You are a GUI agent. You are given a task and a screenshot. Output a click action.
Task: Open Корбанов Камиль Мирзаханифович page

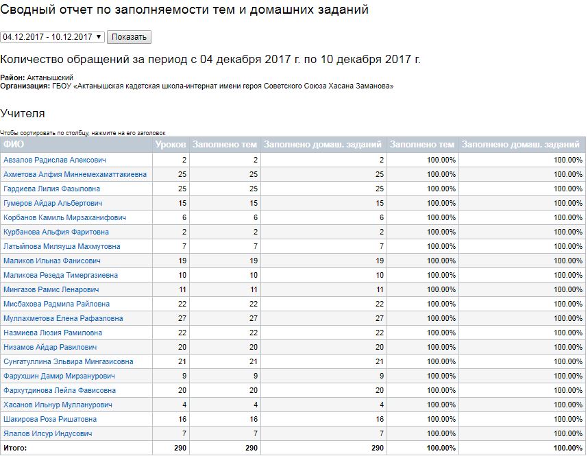(64, 217)
